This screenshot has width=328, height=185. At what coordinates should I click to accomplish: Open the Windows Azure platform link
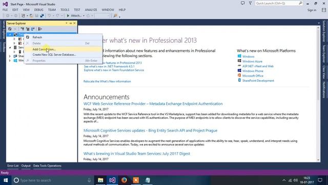click(252, 62)
